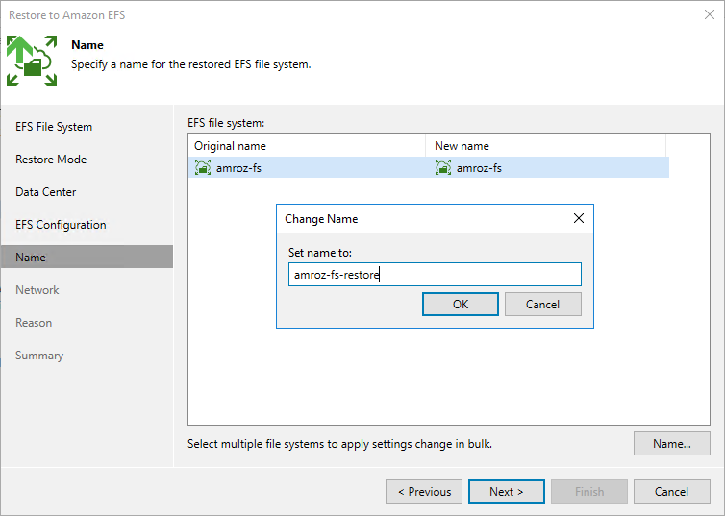
Task: Click the Set name to text field
Action: point(435,275)
